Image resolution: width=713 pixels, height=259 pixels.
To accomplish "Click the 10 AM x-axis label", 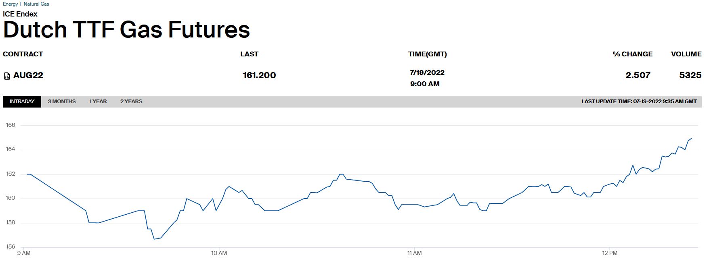I will pos(219,253).
